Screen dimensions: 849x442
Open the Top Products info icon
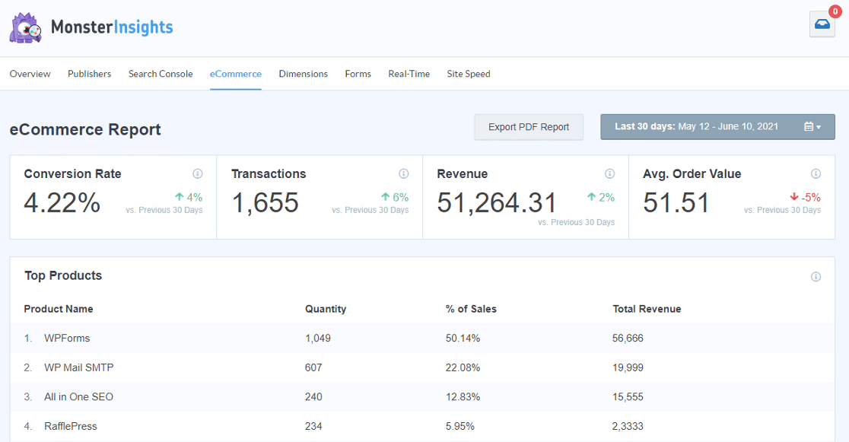pyautogui.click(x=816, y=275)
